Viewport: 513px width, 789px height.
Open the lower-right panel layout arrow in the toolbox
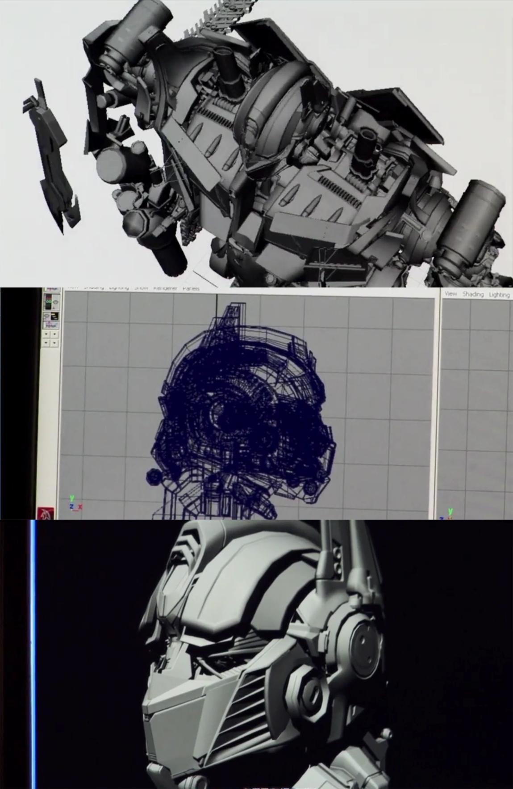coord(54,343)
